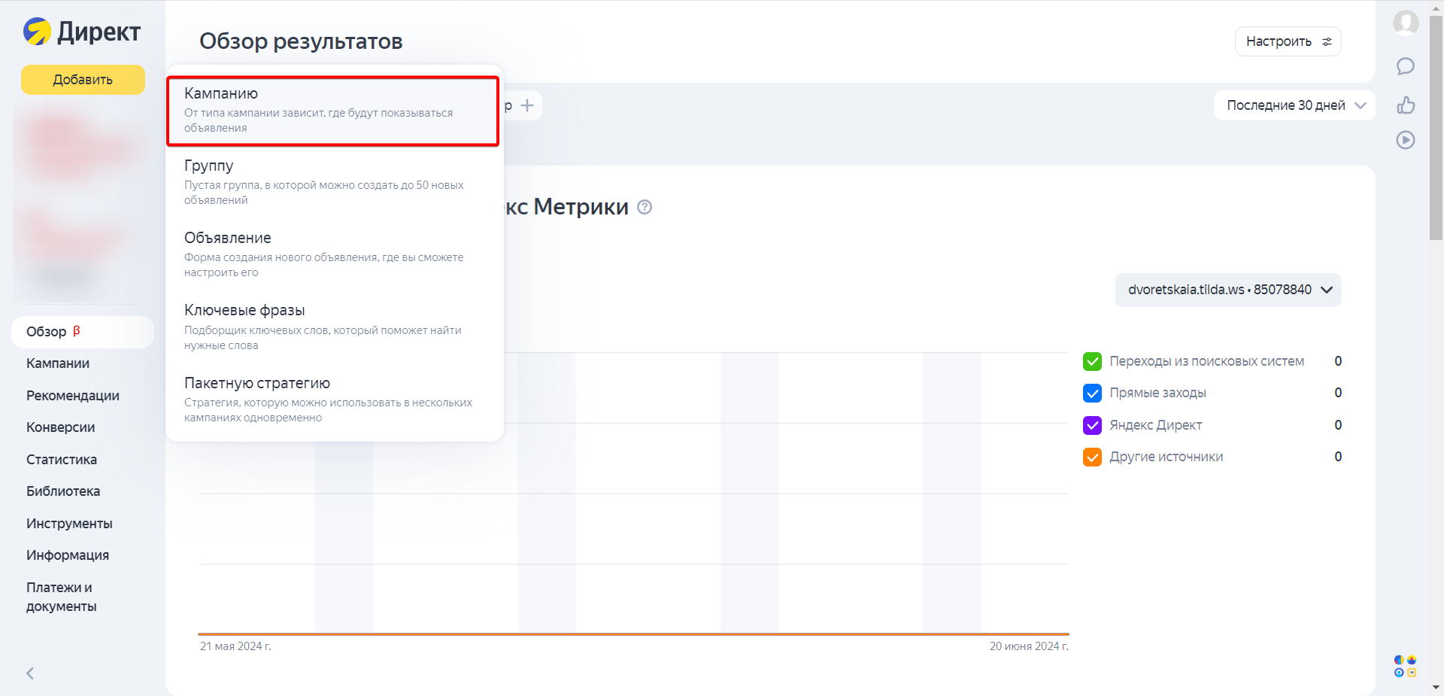Select Пакетную стратегию from the Add menu
The height and width of the screenshot is (696, 1444).
coord(333,400)
